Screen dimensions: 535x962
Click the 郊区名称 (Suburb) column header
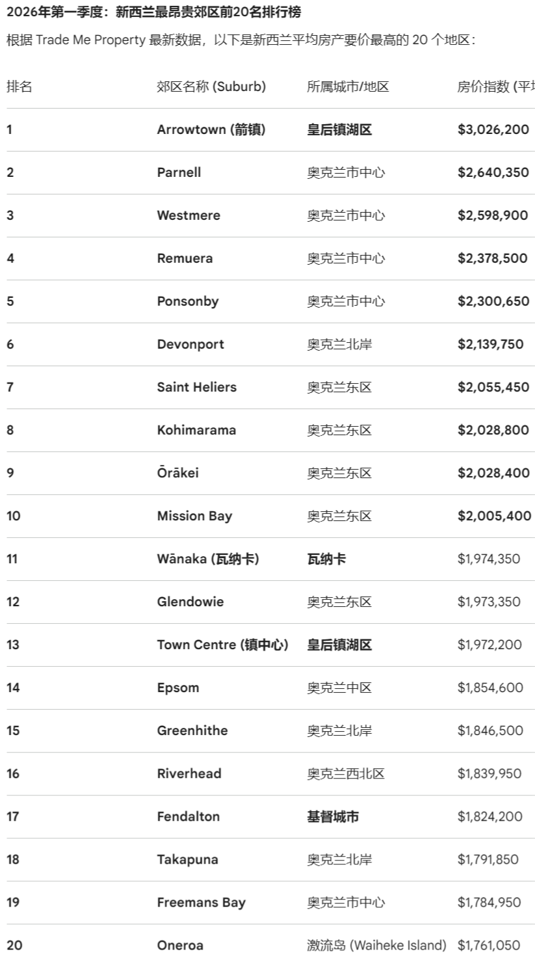point(211,87)
